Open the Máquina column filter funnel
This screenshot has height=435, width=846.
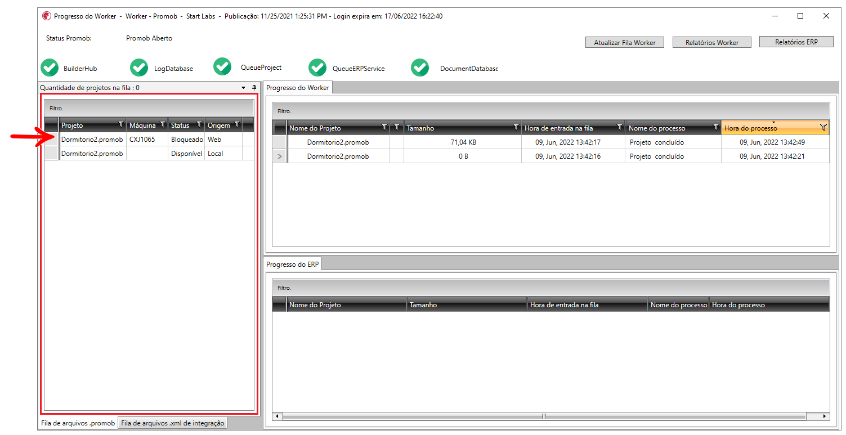coord(163,124)
